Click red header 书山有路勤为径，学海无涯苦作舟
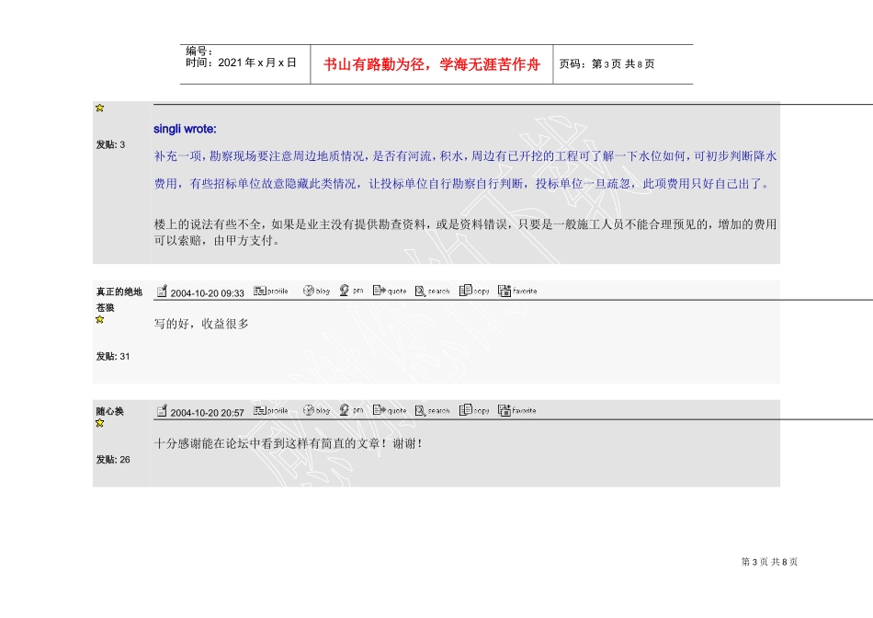The height and width of the screenshot is (618, 873). point(432,64)
